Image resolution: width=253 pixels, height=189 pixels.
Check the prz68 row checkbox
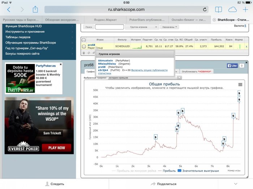[84, 46]
